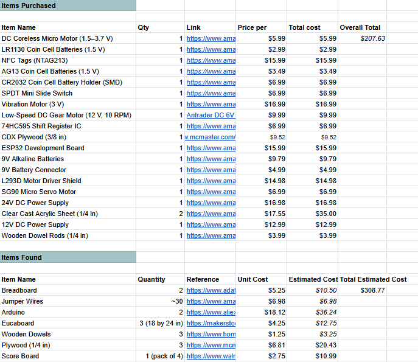Open the NFC Tags Amazon link
Image resolution: width=418 pixels, height=362 pixels.
(211, 60)
